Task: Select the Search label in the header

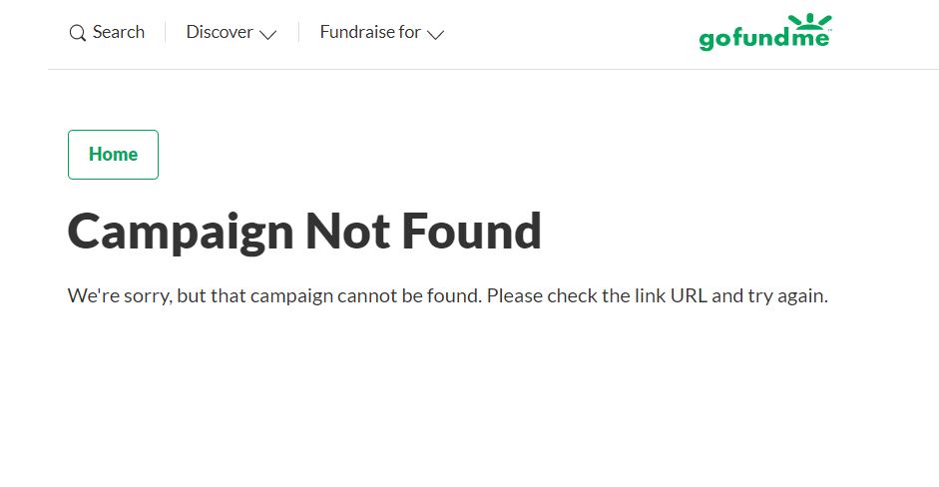Action: [x=119, y=32]
